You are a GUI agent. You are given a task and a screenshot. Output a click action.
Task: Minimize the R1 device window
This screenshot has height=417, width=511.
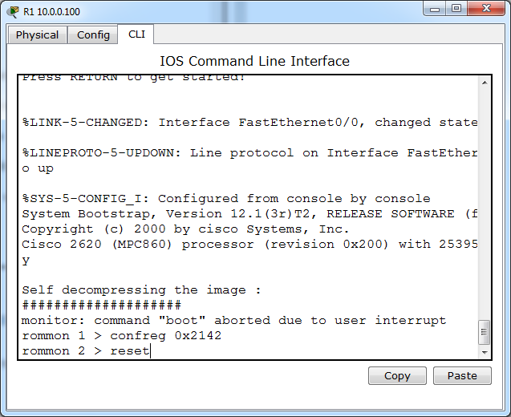(x=434, y=9)
